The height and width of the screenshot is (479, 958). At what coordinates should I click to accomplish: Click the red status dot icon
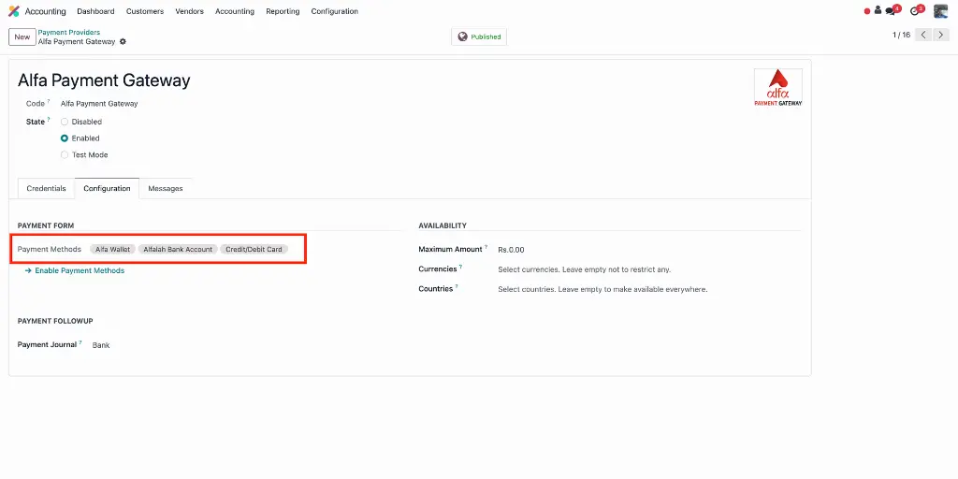pyautogui.click(x=867, y=11)
